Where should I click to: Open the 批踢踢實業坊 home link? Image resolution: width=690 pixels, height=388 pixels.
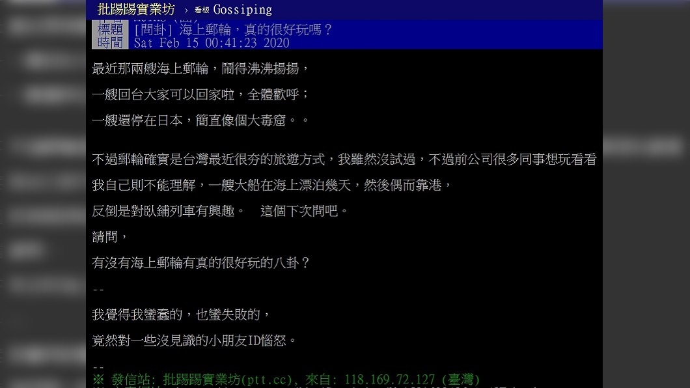click(136, 9)
